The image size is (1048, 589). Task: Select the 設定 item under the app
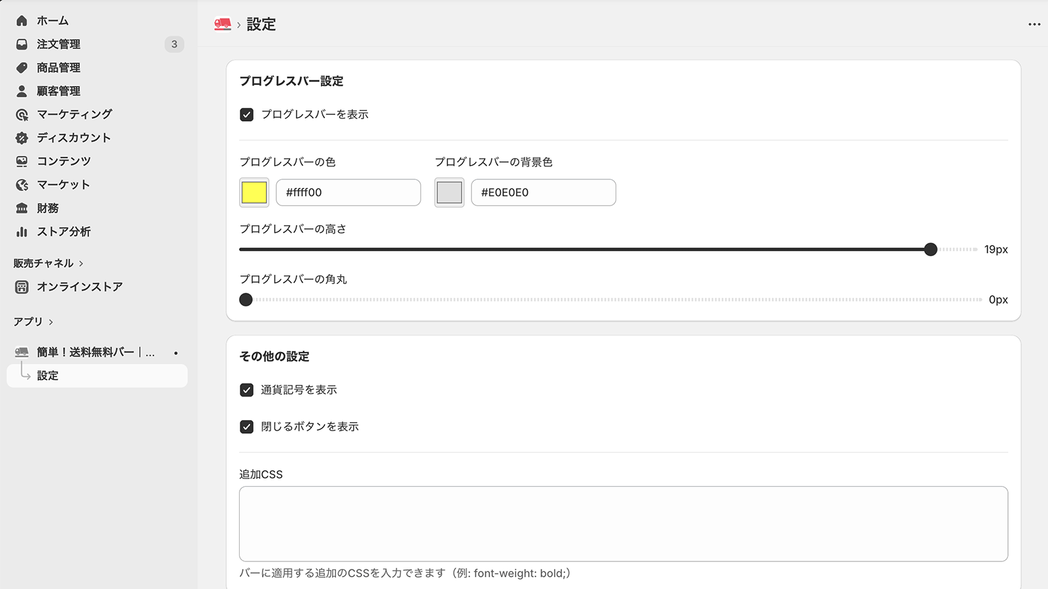(48, 376)
